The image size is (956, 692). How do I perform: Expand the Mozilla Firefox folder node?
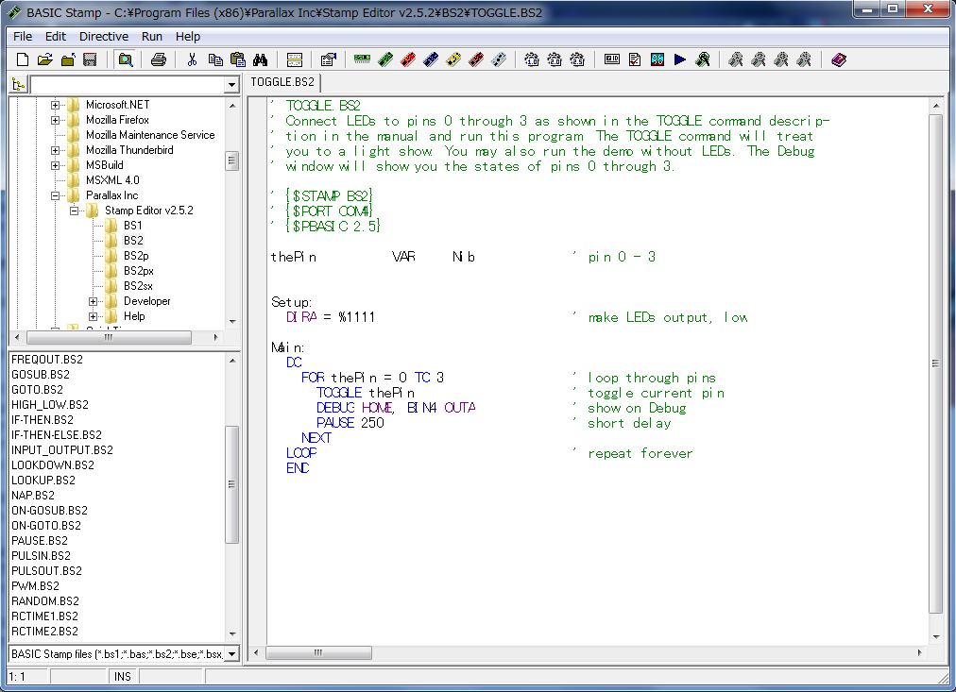pyautogui.click(x=55, y=120)
